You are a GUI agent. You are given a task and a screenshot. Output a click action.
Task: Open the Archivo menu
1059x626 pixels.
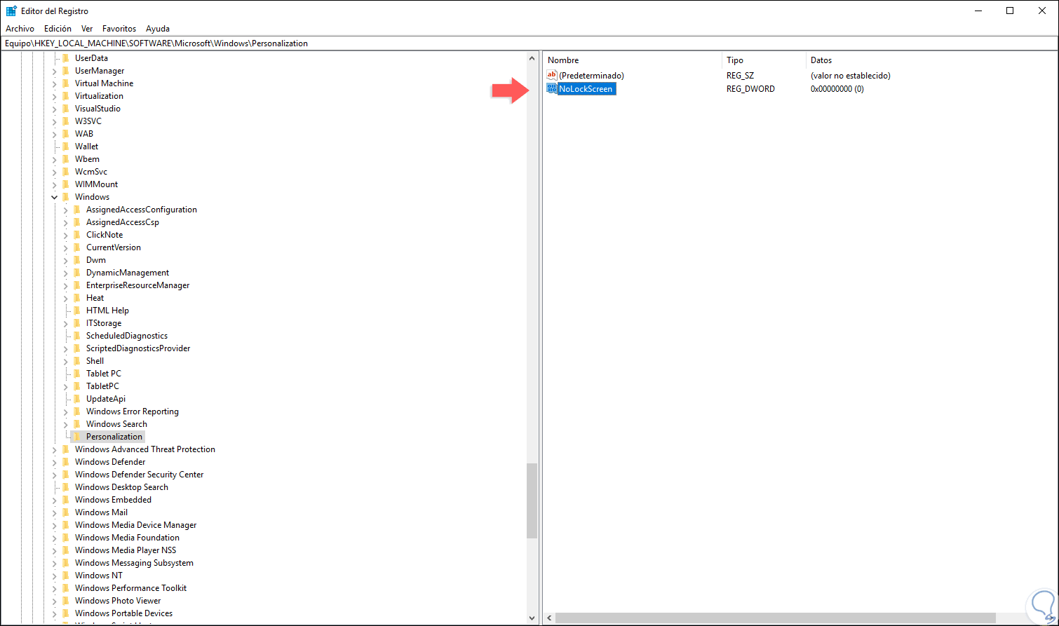[20, 29]
